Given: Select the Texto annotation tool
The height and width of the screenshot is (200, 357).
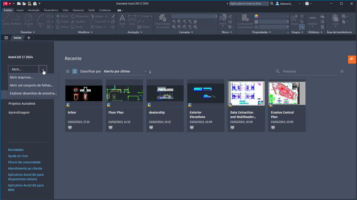Looking at the screenshot, I should coord(122,20).
